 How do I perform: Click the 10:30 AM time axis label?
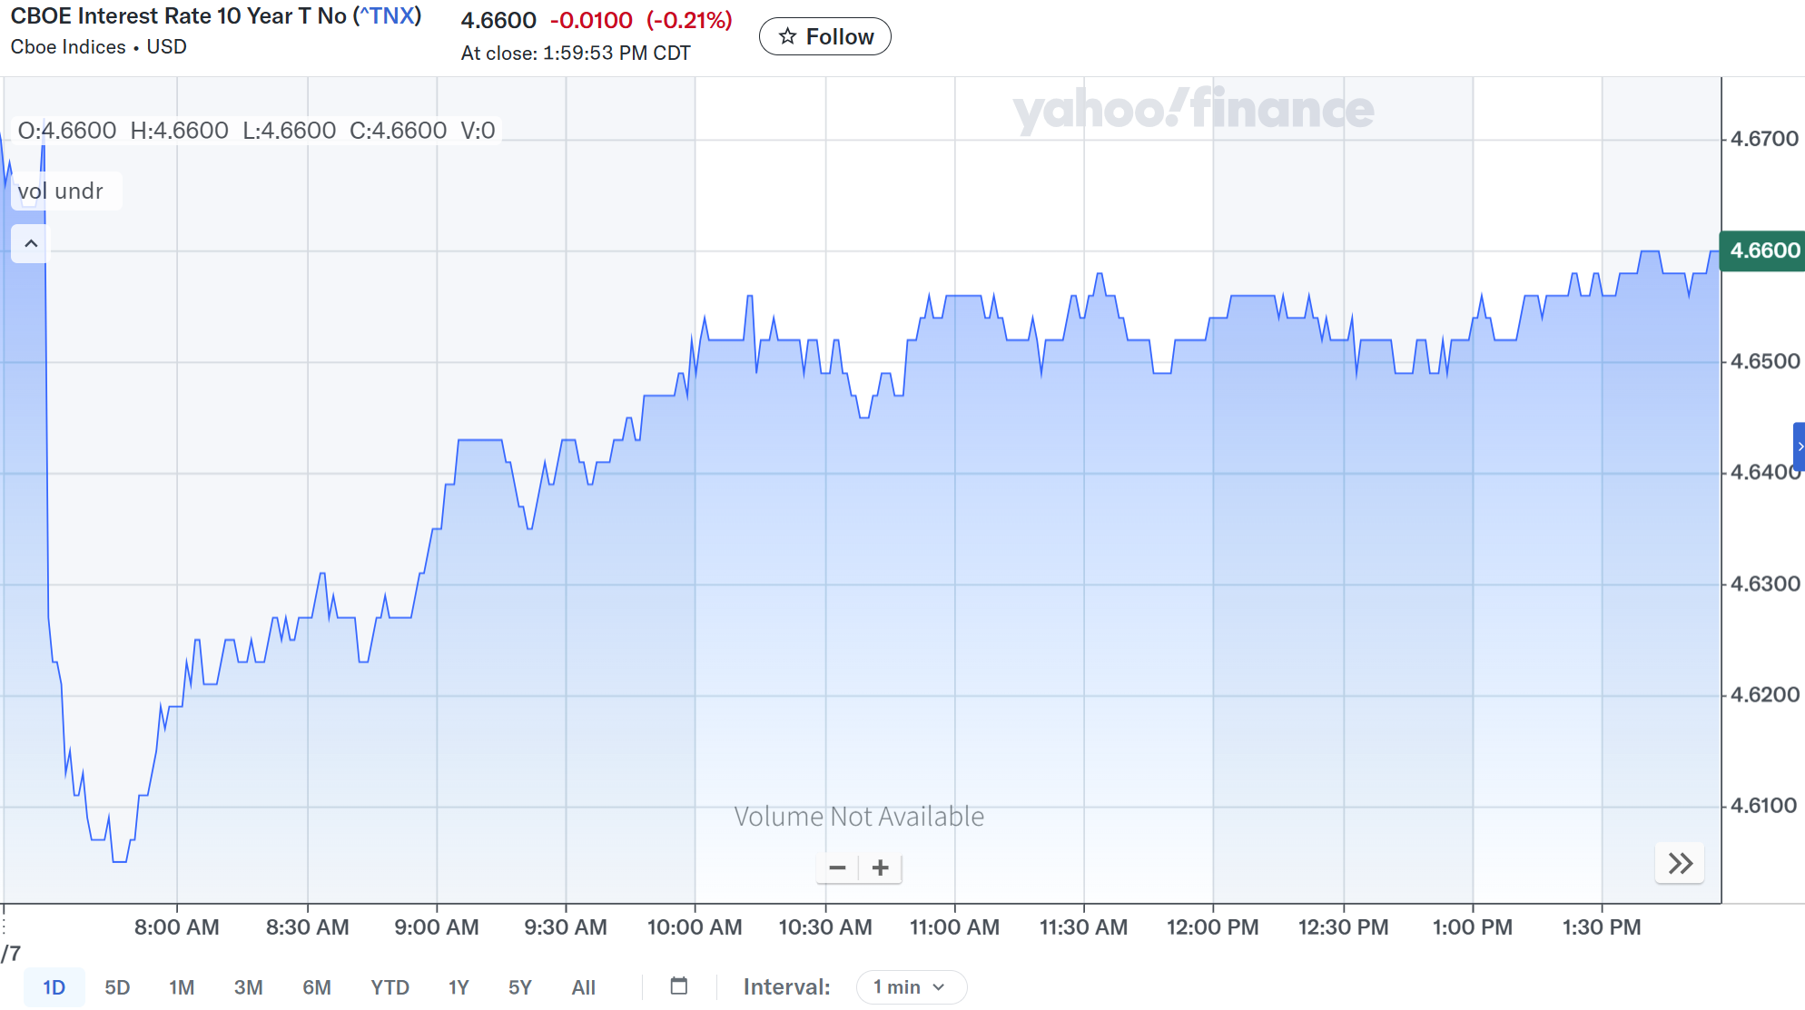pos(825,927)
